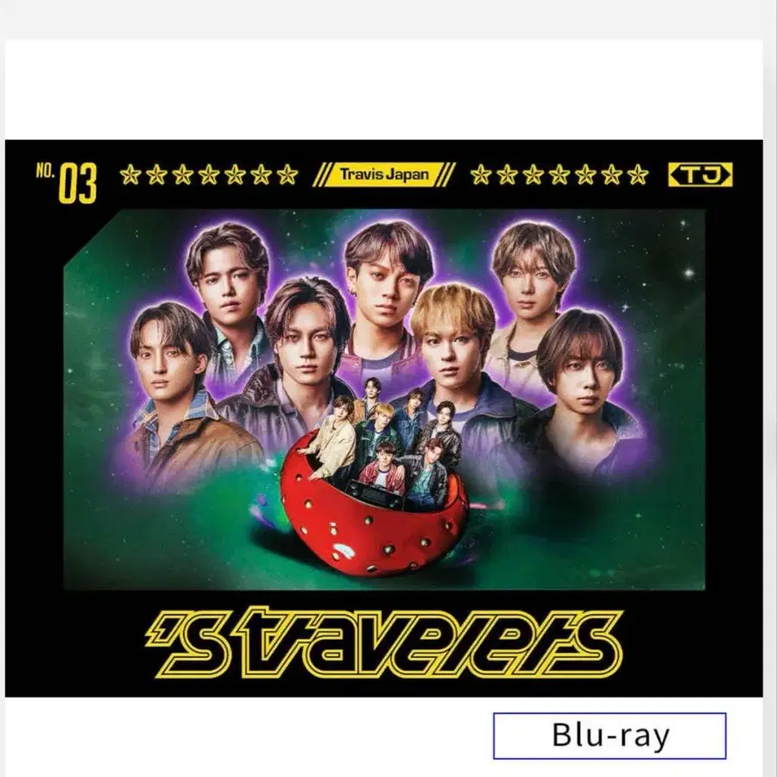The width and height of the screenshot is (777, 777).
Task: Click the top left large portrait
Action: pos(229,277)
